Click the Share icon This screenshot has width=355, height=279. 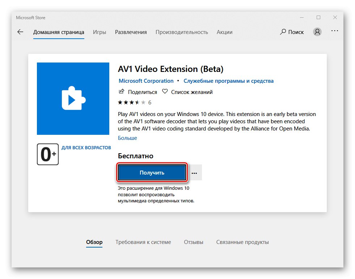click(122, 92)
